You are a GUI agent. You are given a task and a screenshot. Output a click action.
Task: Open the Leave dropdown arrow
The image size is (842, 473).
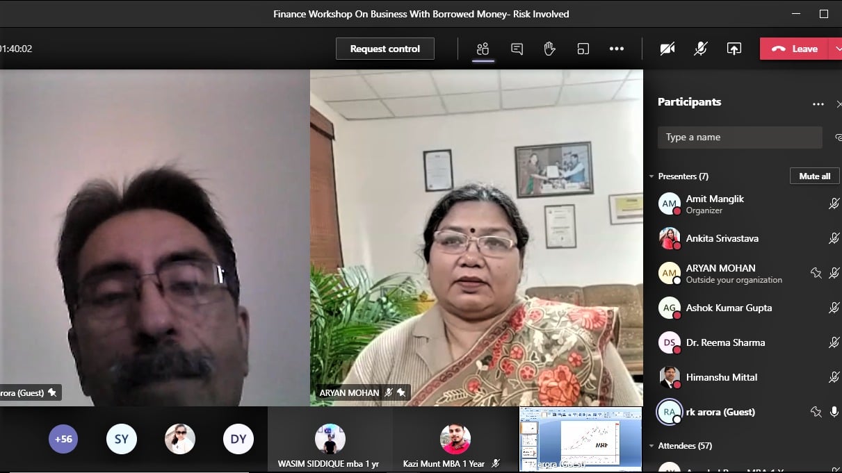[x=836, y=49]
